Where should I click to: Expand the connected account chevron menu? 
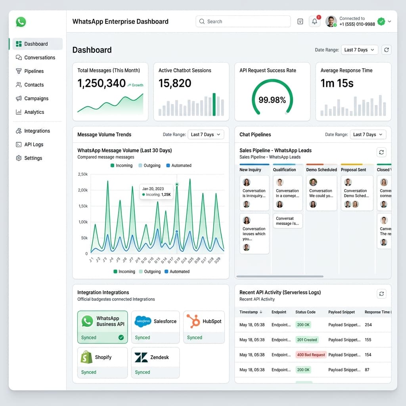(389, 21)
